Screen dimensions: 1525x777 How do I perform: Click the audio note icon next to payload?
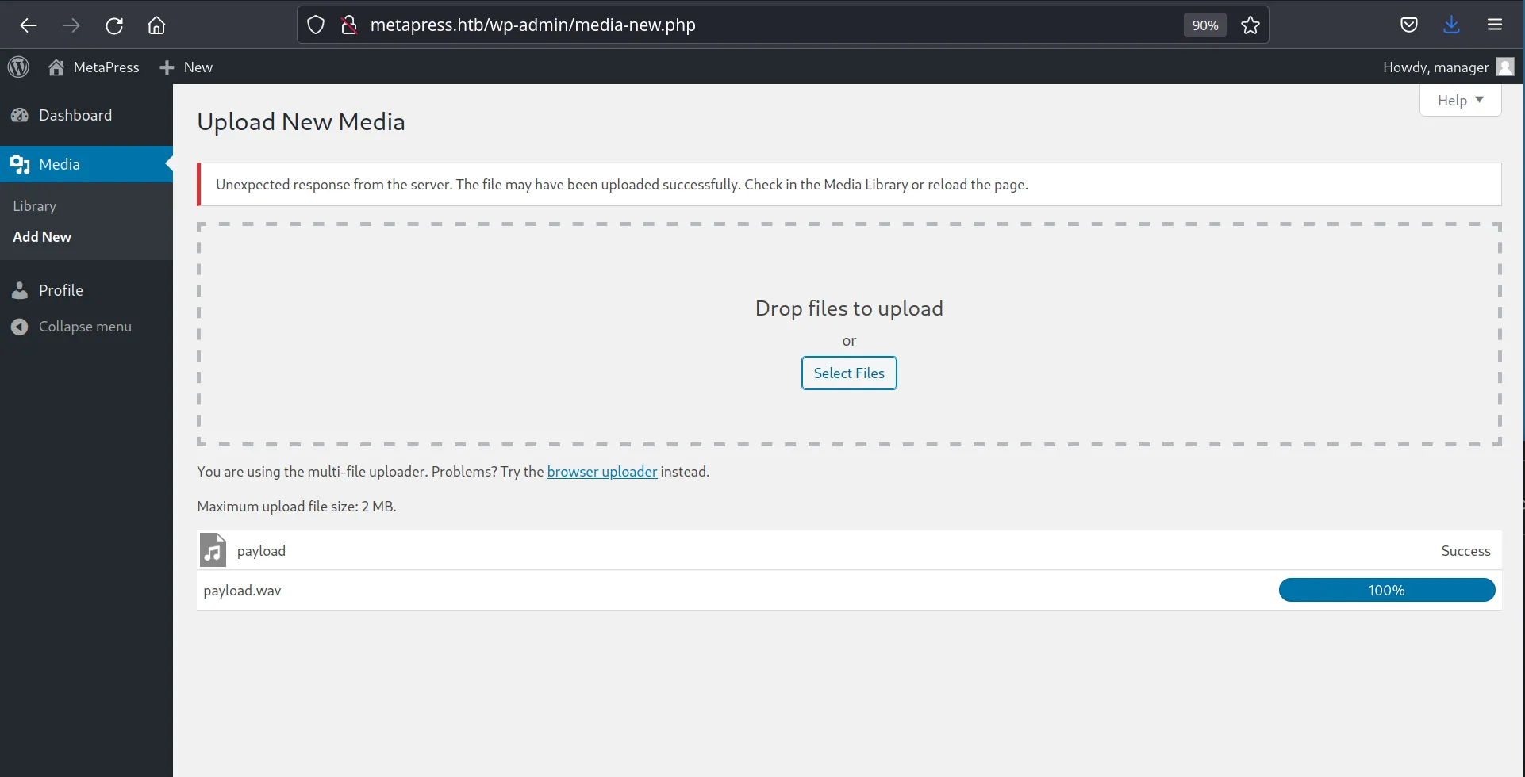213,549
